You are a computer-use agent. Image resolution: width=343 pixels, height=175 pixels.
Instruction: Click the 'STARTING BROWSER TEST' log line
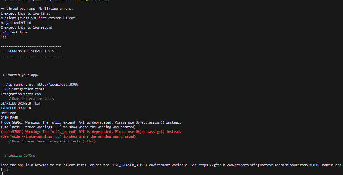(21, 103)
